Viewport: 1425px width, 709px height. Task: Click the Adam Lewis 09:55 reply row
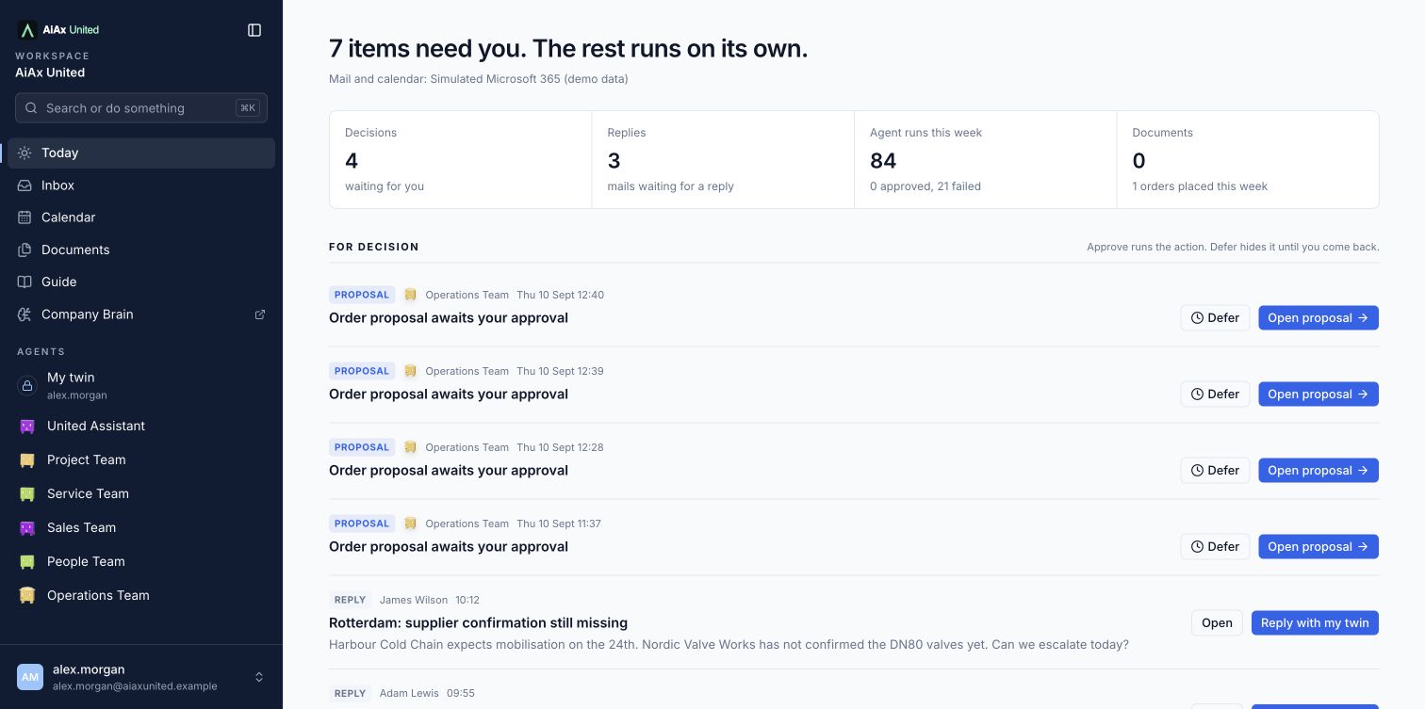(x=854, y=693)
